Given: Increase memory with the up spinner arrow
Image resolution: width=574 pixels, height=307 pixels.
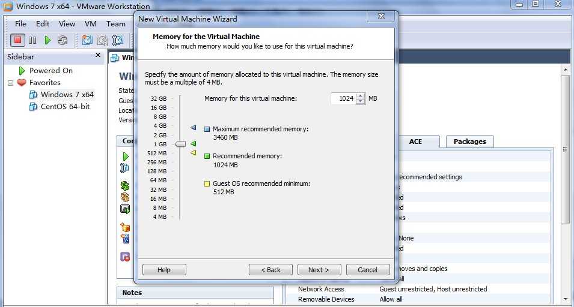Looking at the screenshot, I should point(360,96).
